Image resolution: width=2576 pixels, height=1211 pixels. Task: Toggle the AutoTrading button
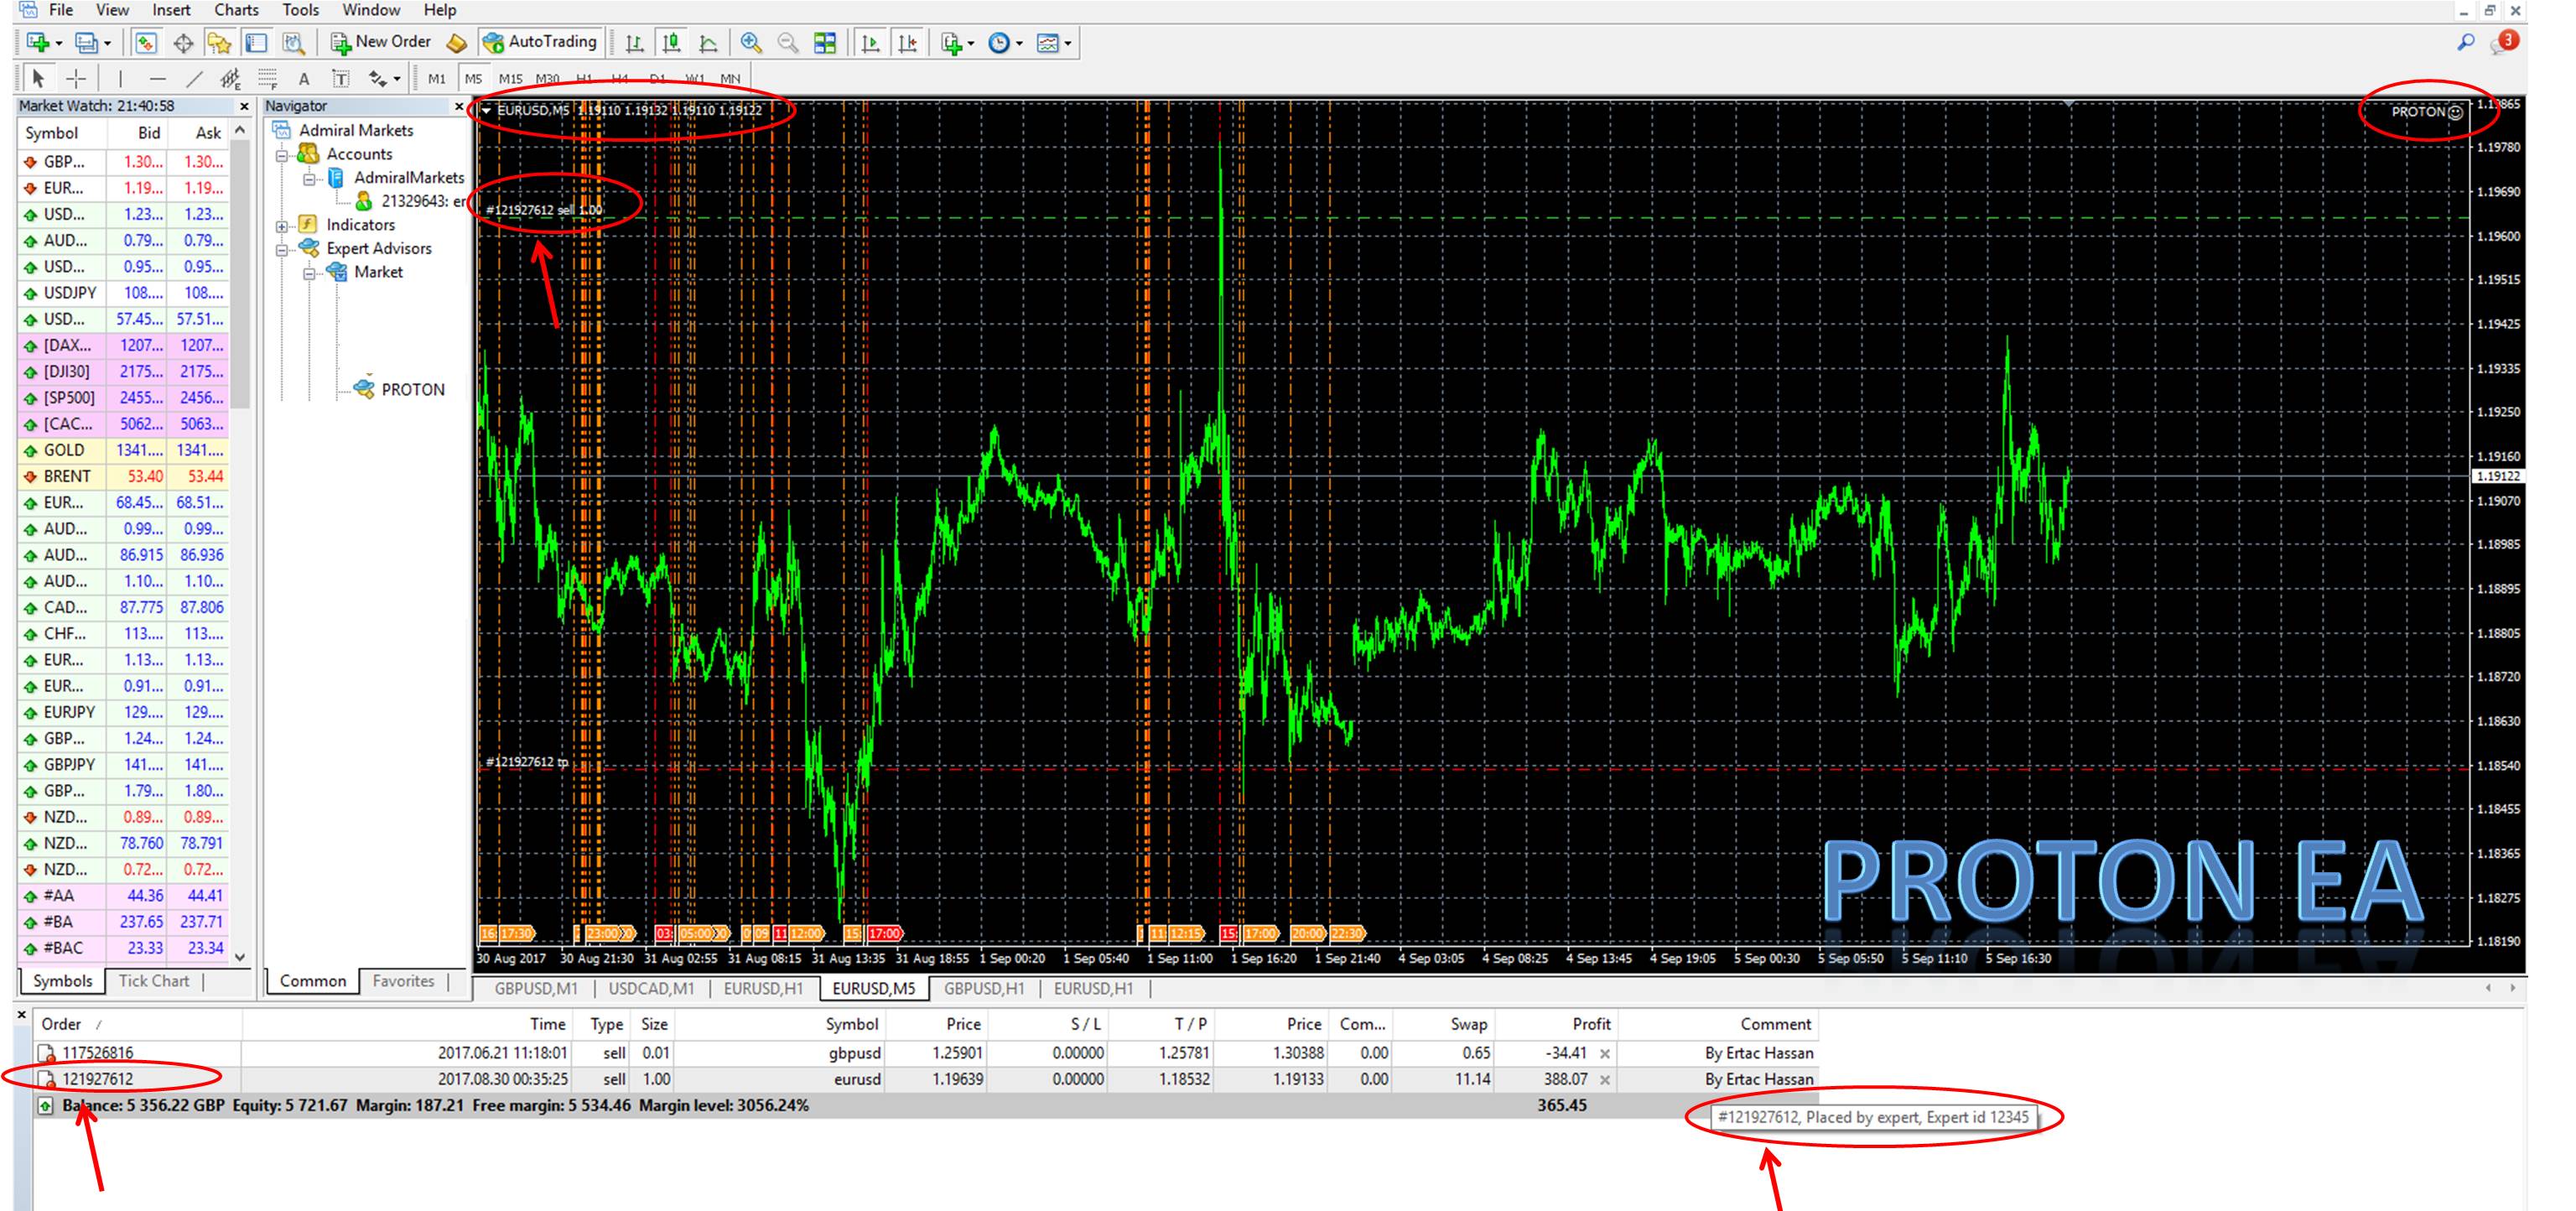click(540, 42)
